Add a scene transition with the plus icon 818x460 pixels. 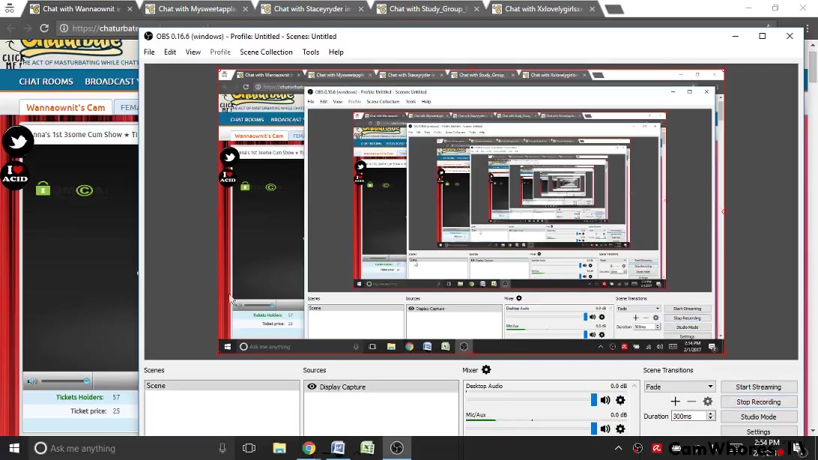(x=676, y=402)
